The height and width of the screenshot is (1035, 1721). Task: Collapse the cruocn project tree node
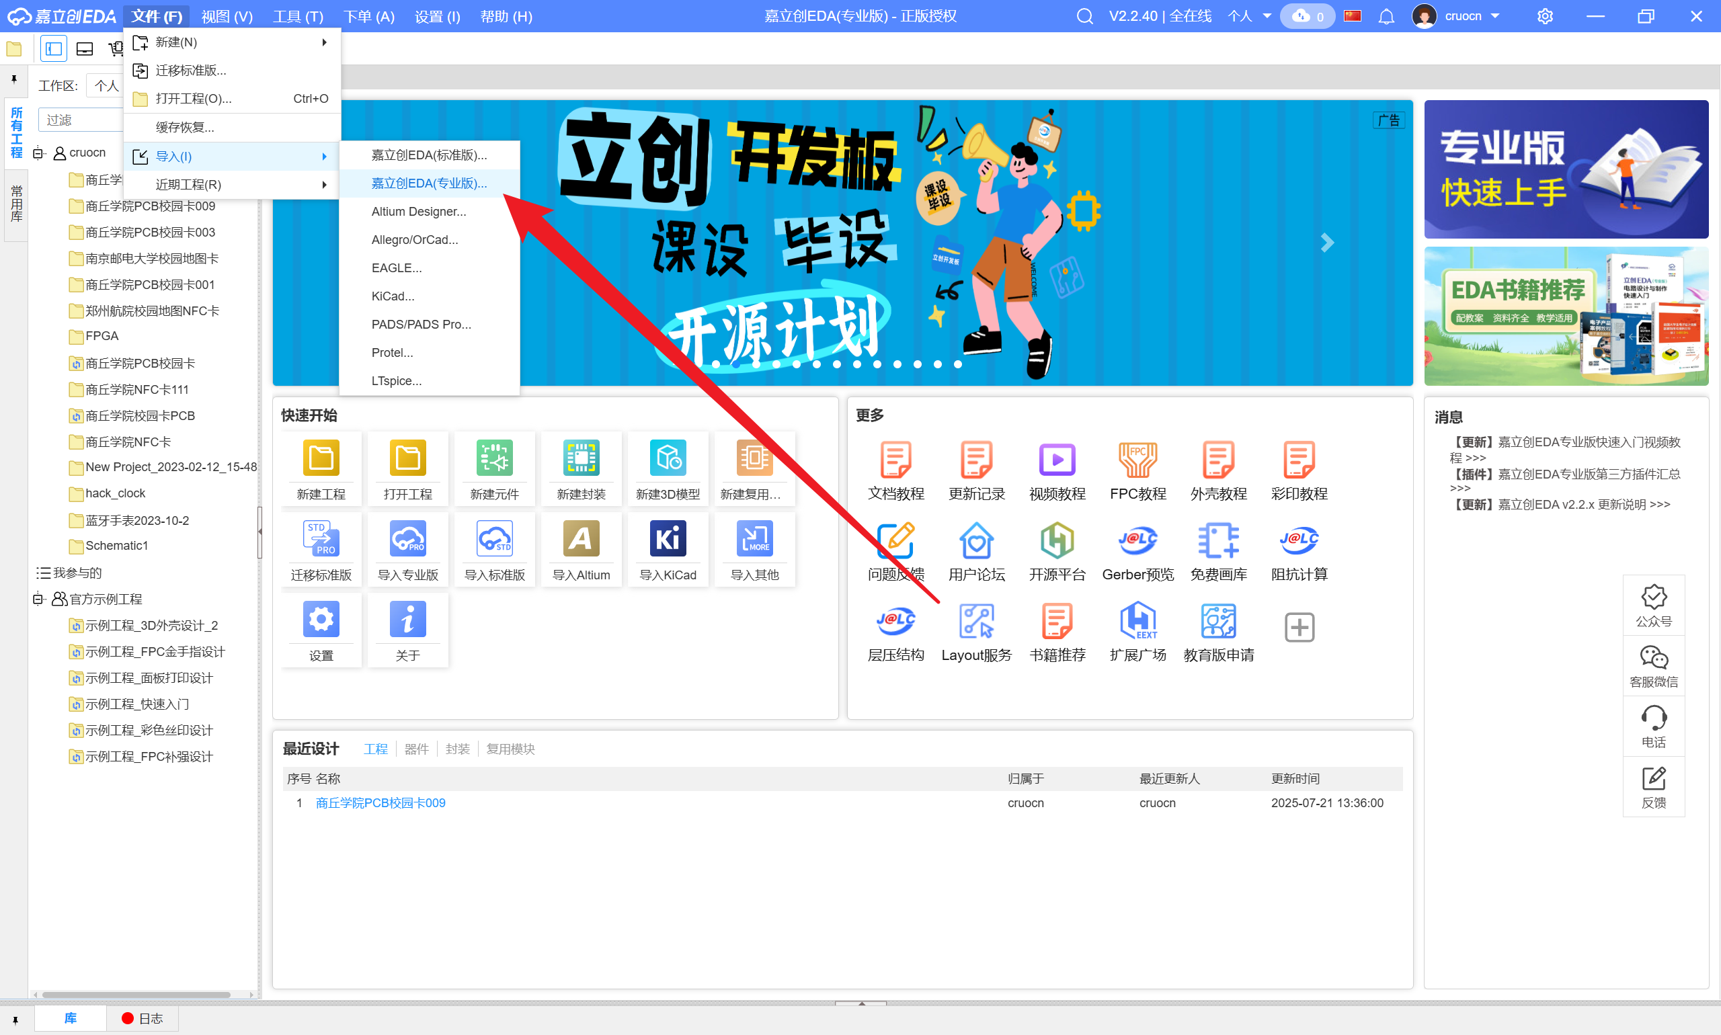38,153
